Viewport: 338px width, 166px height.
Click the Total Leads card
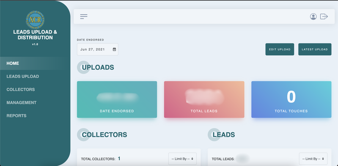pyautogui.click(x=204, y=99)
